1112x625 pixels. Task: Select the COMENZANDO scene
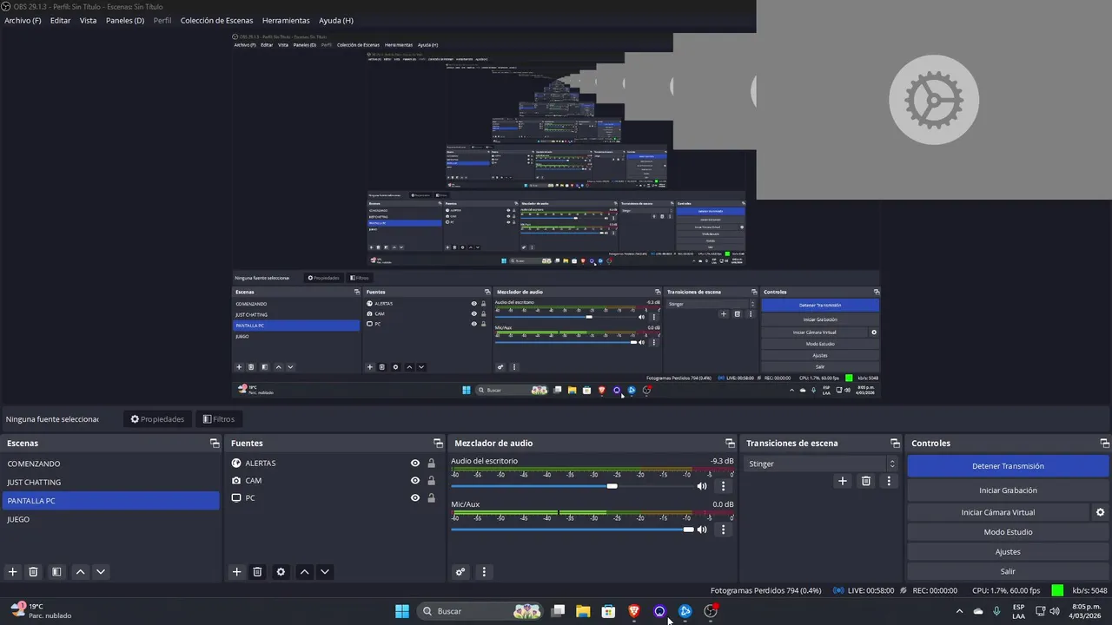[x=110, y=464]
